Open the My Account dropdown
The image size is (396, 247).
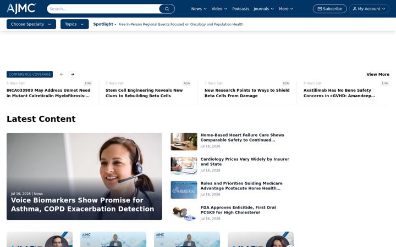pyautogui.click(x=369, y=9)
